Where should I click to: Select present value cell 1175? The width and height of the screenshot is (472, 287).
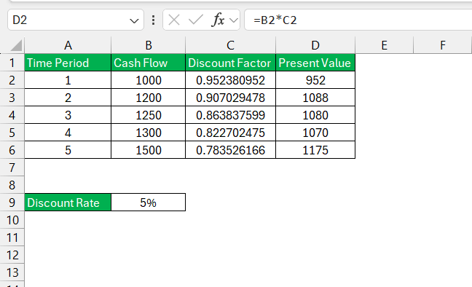[x=315, y=150]
